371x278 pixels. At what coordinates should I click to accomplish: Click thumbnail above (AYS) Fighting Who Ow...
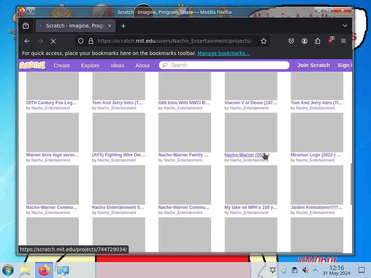click(119, 132)
